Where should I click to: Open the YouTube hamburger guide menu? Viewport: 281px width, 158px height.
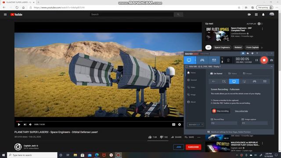click(5, 14)
